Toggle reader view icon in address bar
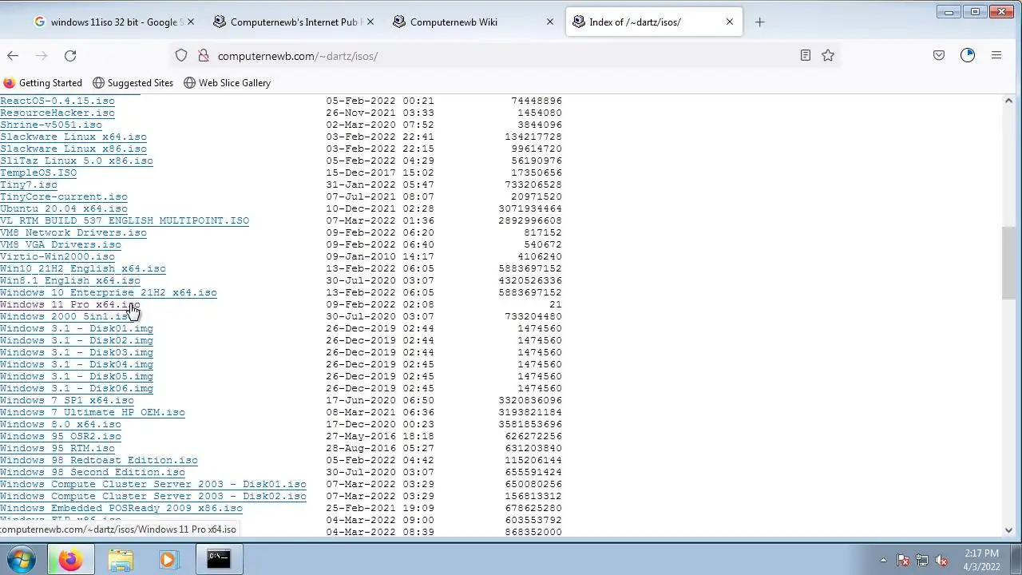The height and width of the screenshot is (575, 1022). point(805,55)
